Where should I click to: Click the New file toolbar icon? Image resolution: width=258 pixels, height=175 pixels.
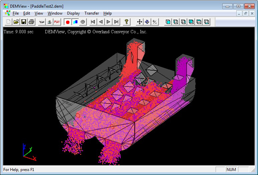[8, 22]
